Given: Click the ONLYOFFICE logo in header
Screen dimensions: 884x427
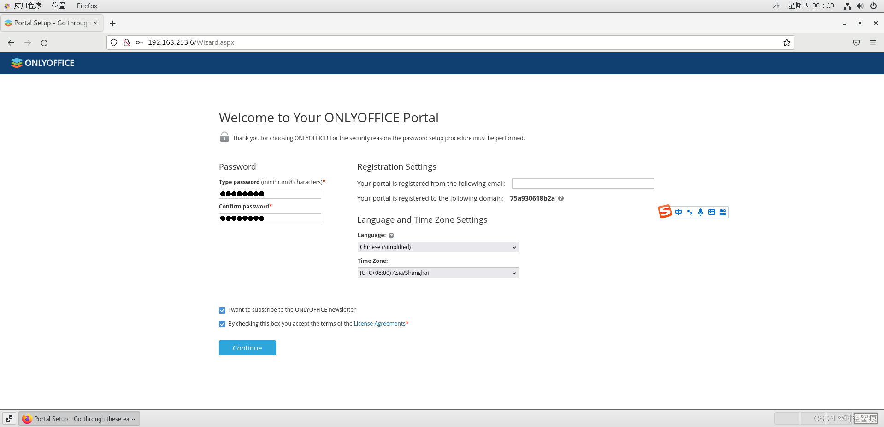Looking at the screenshot, I should (43, 63).
